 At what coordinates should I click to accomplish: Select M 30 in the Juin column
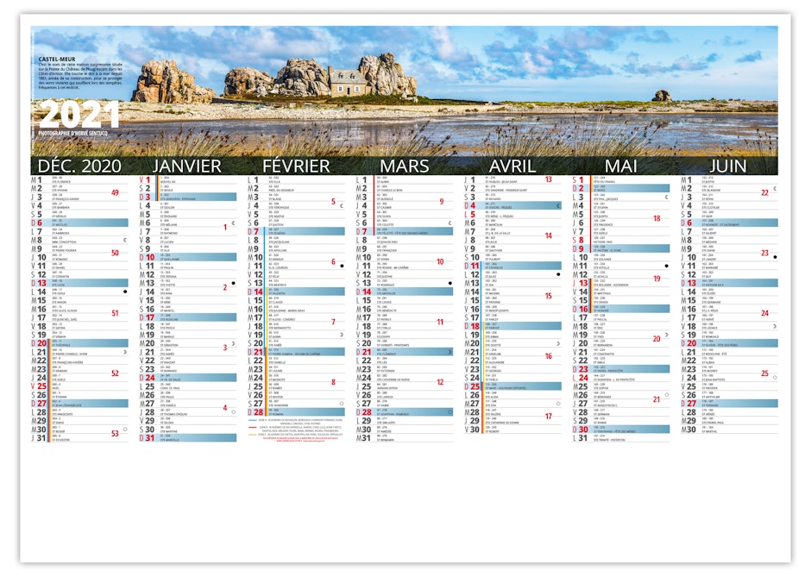(729, 430)
